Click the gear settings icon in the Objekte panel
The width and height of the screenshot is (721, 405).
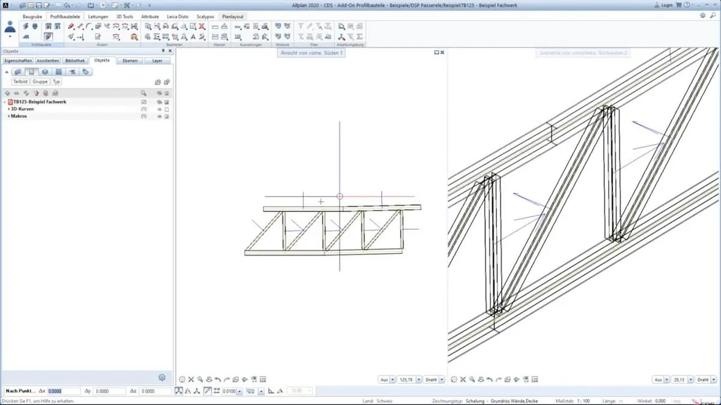(162, 377)
